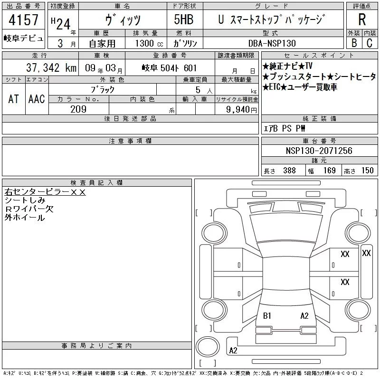Select the note 外ホイール

click(25, 218)
